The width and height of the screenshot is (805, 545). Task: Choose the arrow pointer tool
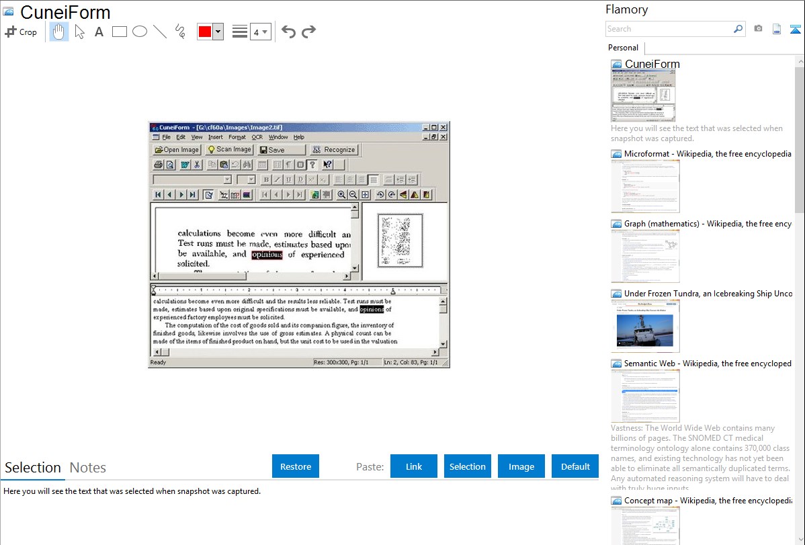tap(79, 32)
